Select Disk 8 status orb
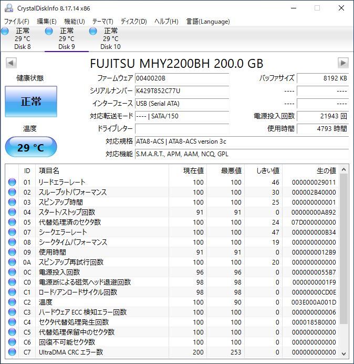 5,31
